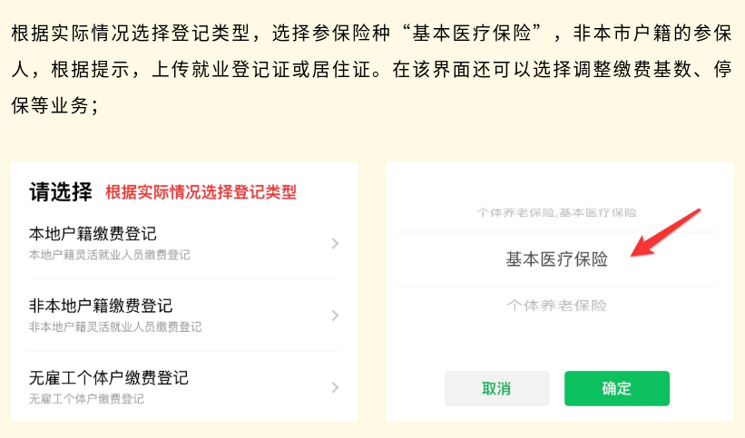Click the small grey 无雇工个体户缴费登记 subtitle
This screenshot has width=745, height=438.
coord(86,399)
